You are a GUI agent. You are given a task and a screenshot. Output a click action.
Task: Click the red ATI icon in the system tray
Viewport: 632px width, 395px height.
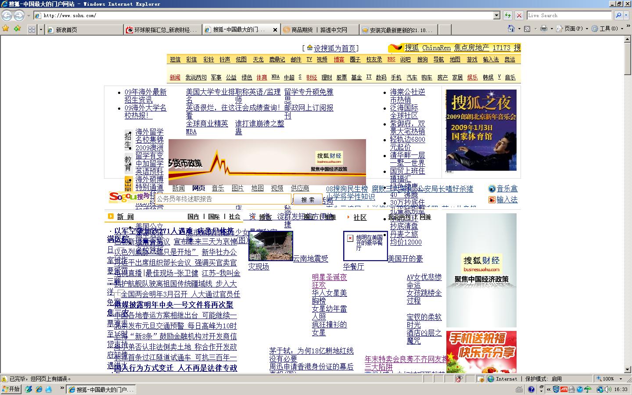click(564, 389)
